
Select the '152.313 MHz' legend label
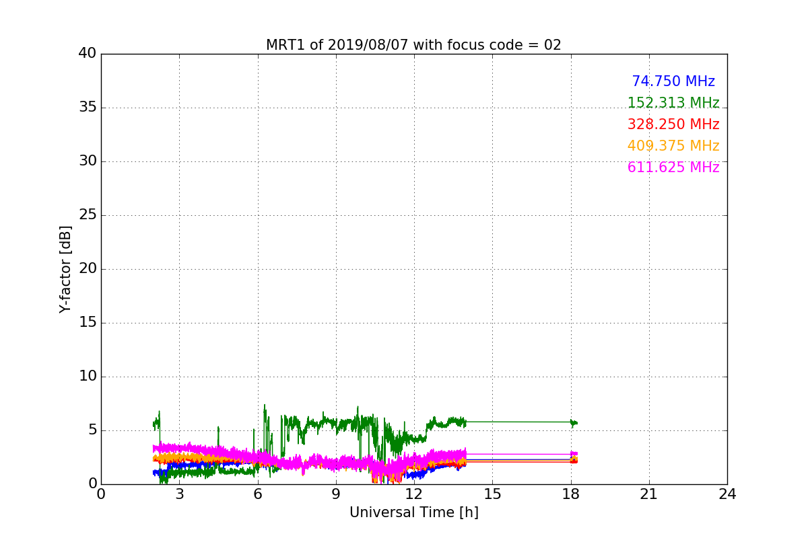(x=673, y=103)
